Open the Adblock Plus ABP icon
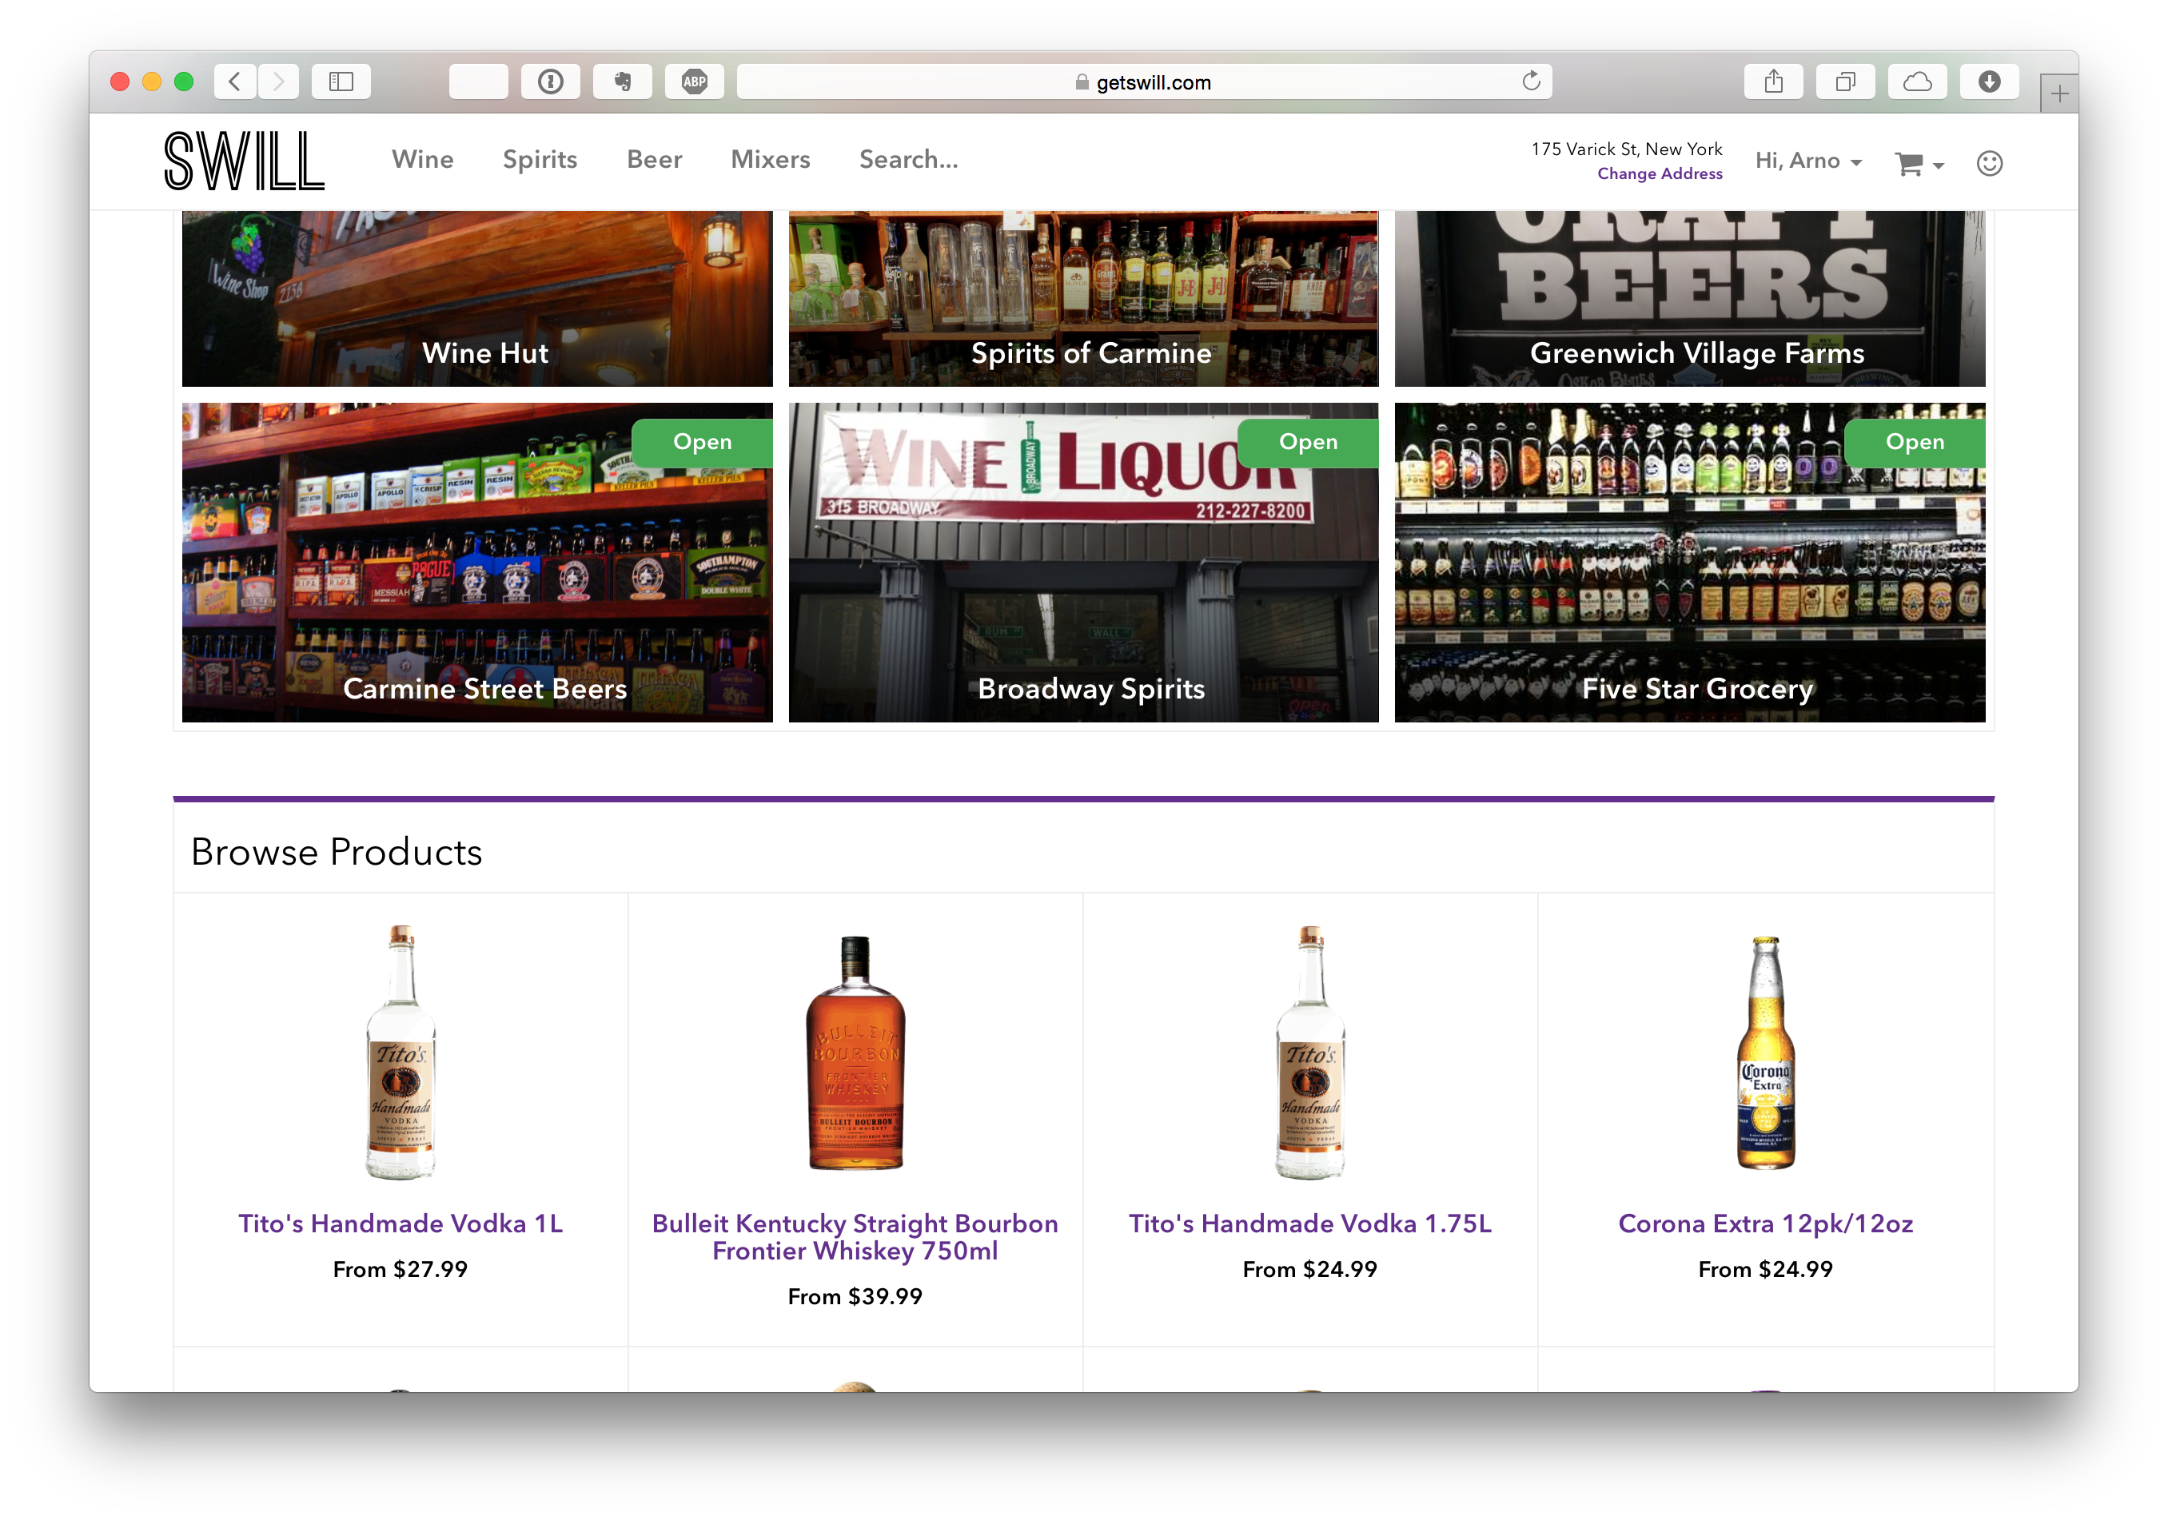This screenshot has width=2168, height=1520. tap(694, 82)
